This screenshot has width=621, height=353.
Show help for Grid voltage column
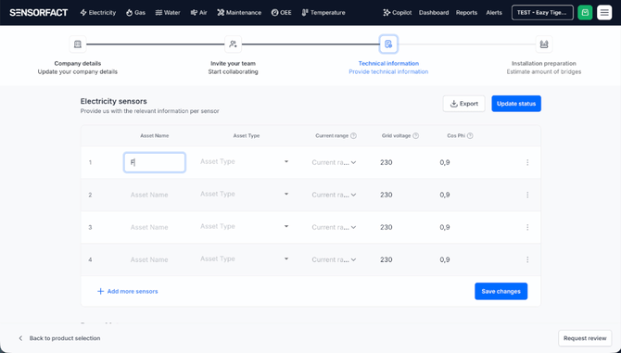[x=415, y=136]
